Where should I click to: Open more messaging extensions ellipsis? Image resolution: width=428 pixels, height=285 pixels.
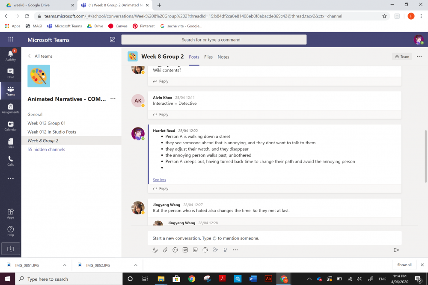tap(235, 250)
